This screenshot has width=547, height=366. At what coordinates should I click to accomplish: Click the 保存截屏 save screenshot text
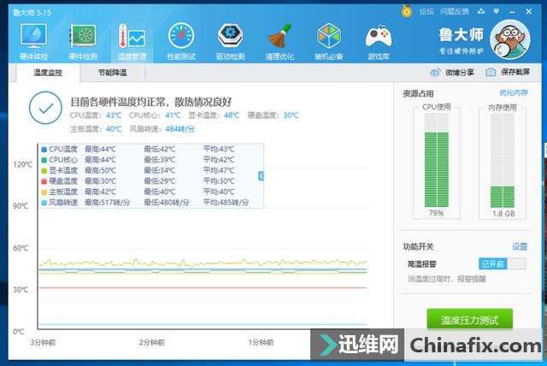(515, 72)
